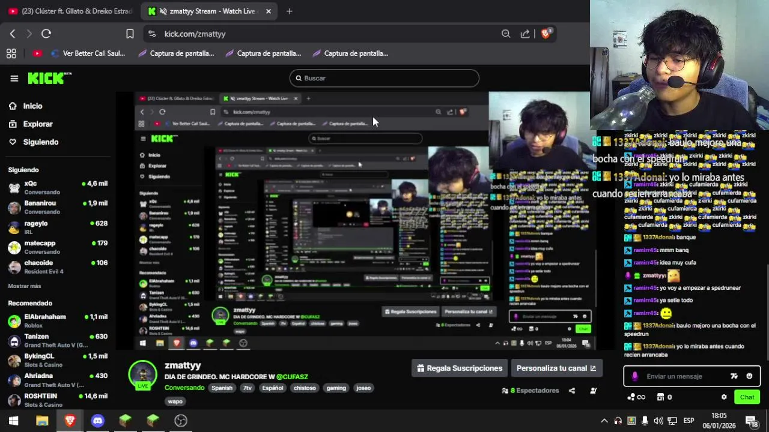Open the YouTube bookmark icon
This screenshot has height=432, width=769.
click(37, 53)
